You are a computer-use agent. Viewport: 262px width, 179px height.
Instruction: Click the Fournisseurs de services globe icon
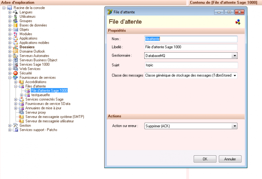click(15, 78)
